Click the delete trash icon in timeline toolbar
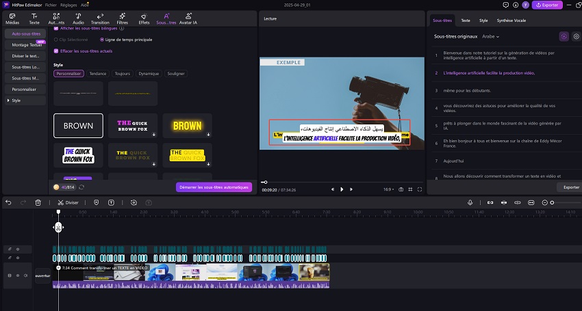The image size is (582, 311). pos(38,202)
